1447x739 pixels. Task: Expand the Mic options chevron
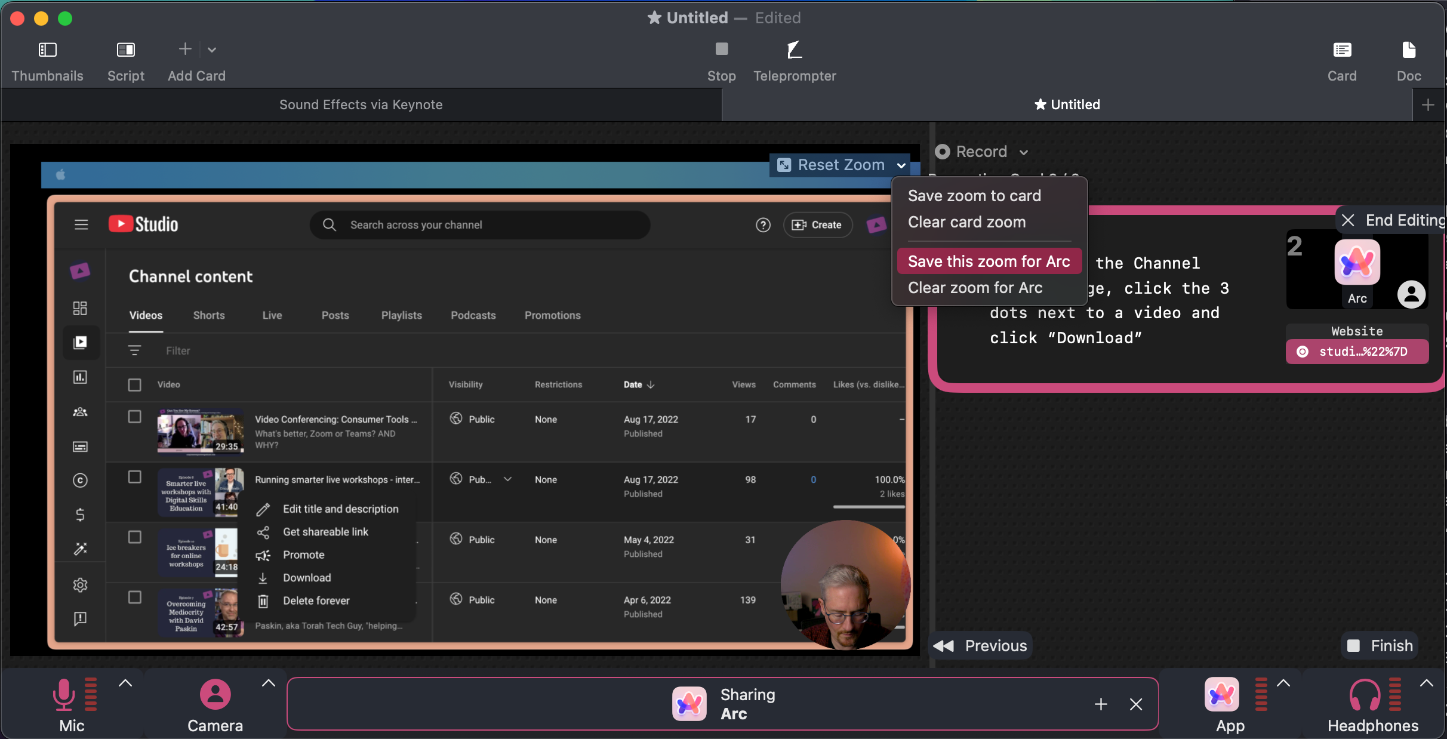pos(125,683)
